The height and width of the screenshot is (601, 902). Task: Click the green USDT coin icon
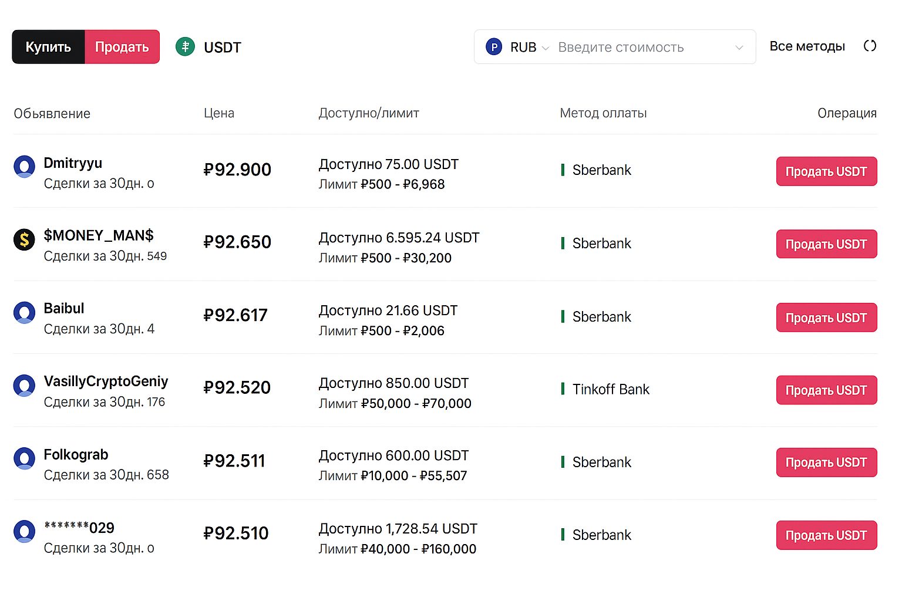click(x=185, y=47)
